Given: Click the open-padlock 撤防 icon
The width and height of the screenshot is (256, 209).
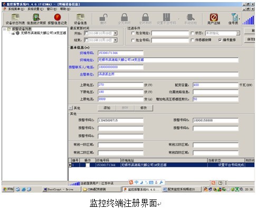Looking at the screenshot, I should 103,19.
